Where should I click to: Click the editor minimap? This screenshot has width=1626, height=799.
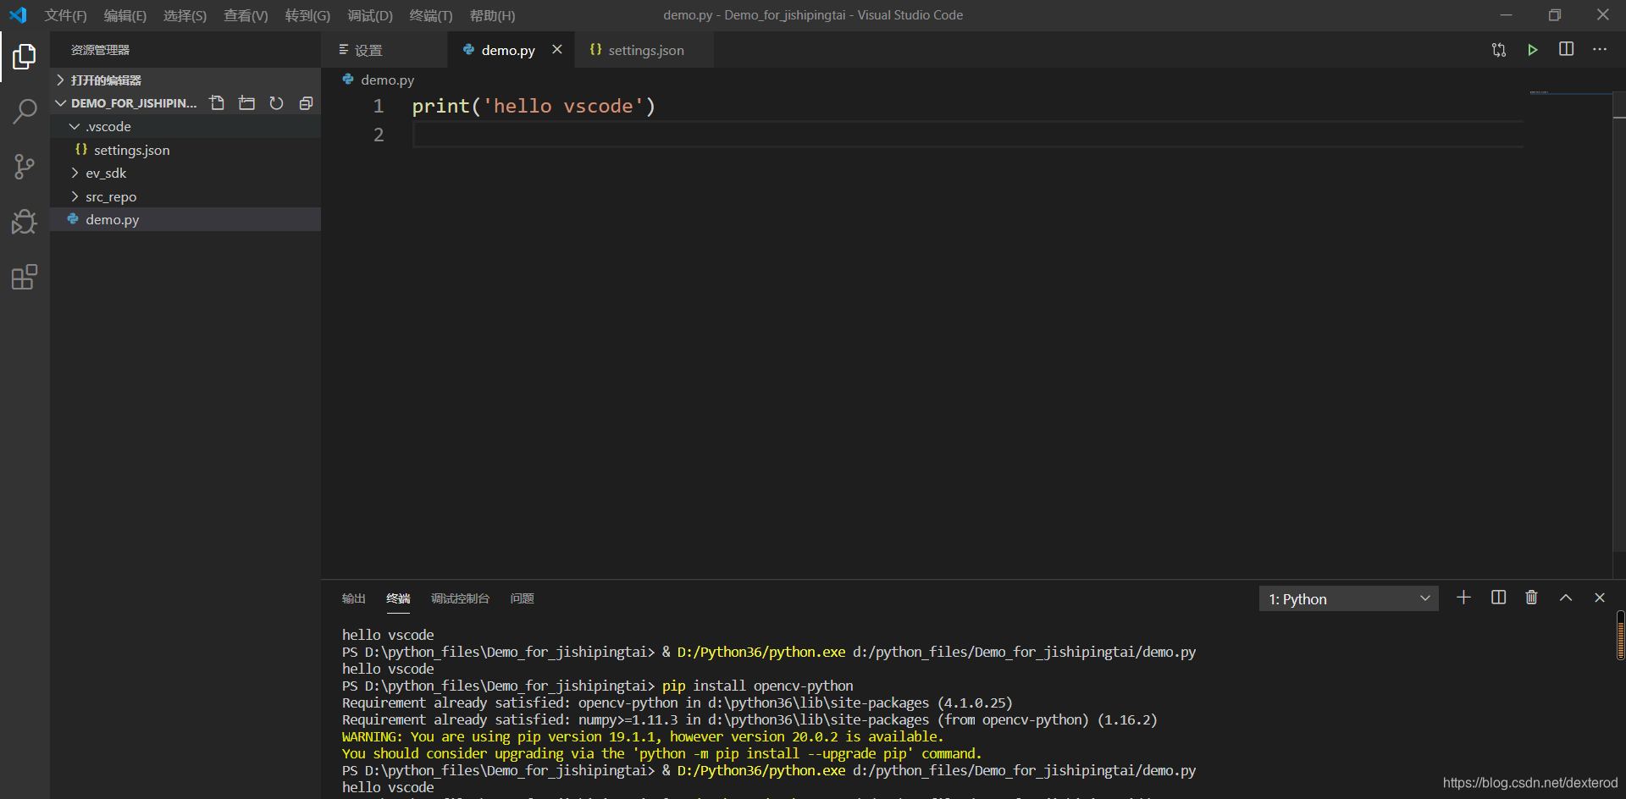point(1570,93)
